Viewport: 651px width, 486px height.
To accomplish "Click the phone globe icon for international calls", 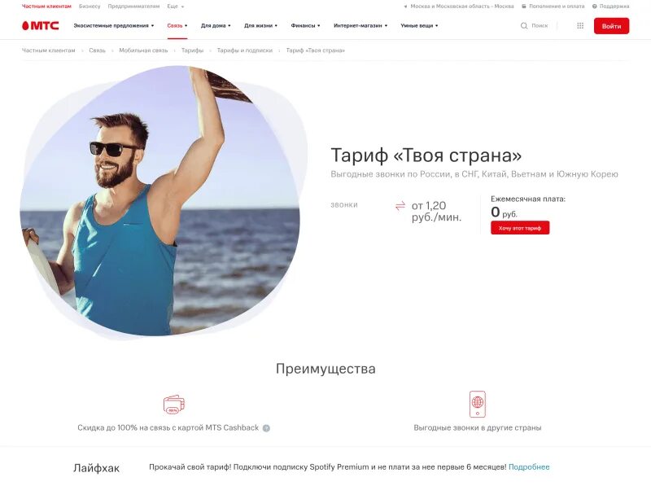I will 478,404.
